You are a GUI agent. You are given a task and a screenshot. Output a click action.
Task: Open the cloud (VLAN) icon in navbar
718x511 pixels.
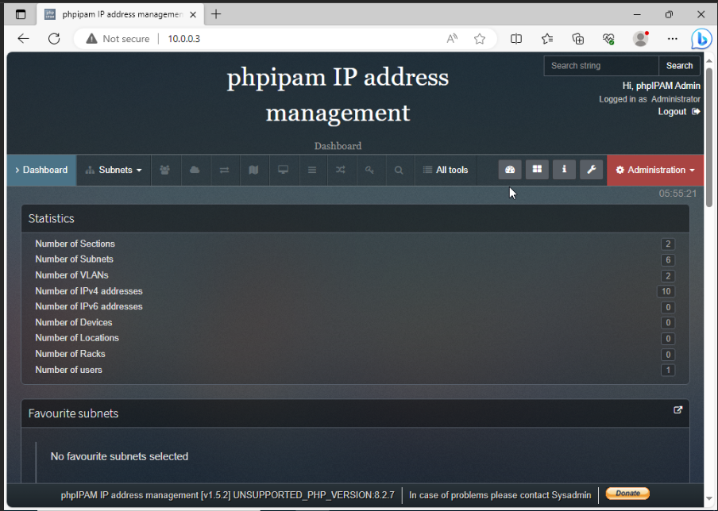(x=195, y=170)
